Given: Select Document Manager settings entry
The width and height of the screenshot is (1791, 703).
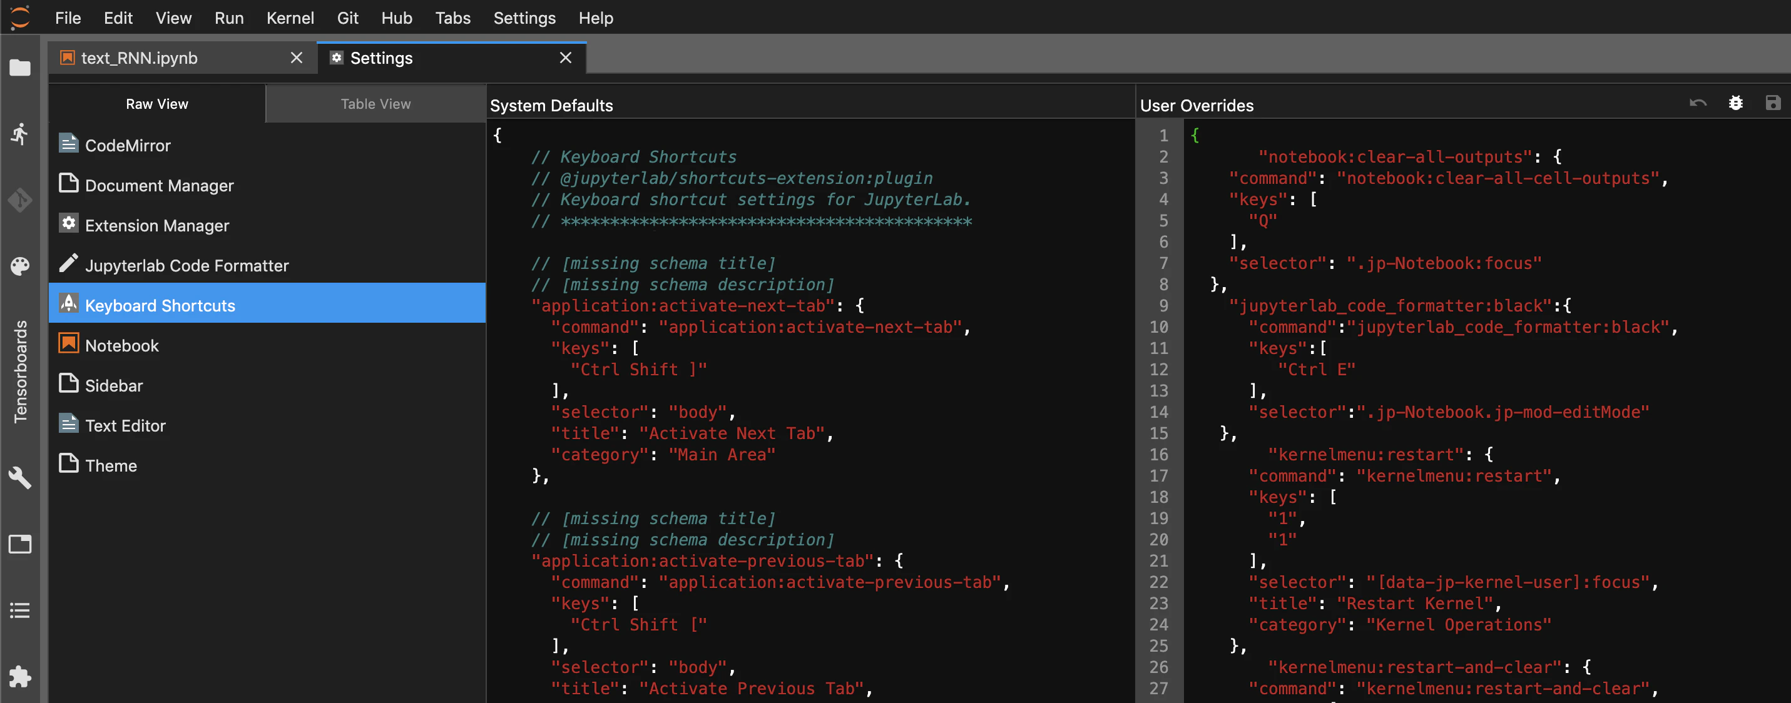Looking at the screenshot, I should (267, 185).
